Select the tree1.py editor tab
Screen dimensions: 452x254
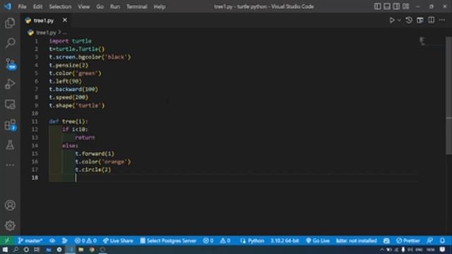click(x=43, y=20)
